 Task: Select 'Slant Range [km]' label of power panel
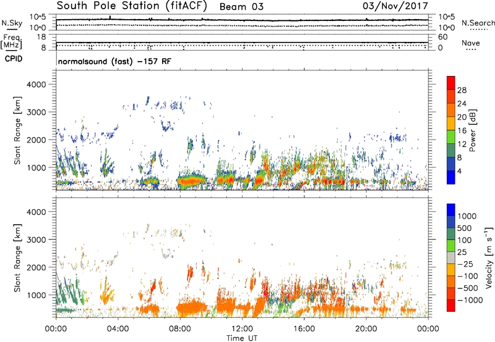(x=17, y=130)
